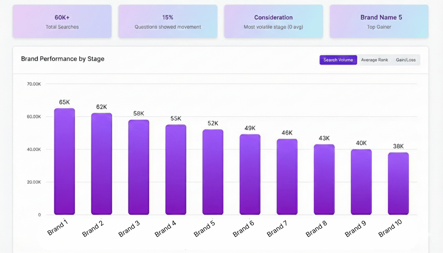Select the Most volatile stage card
Image resolution: width=443 pixels, height=253 pixels.
(273, 22)
